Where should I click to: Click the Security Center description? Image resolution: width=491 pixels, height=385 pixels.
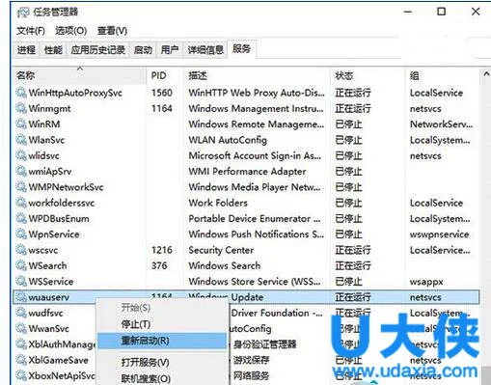(221, 250)
